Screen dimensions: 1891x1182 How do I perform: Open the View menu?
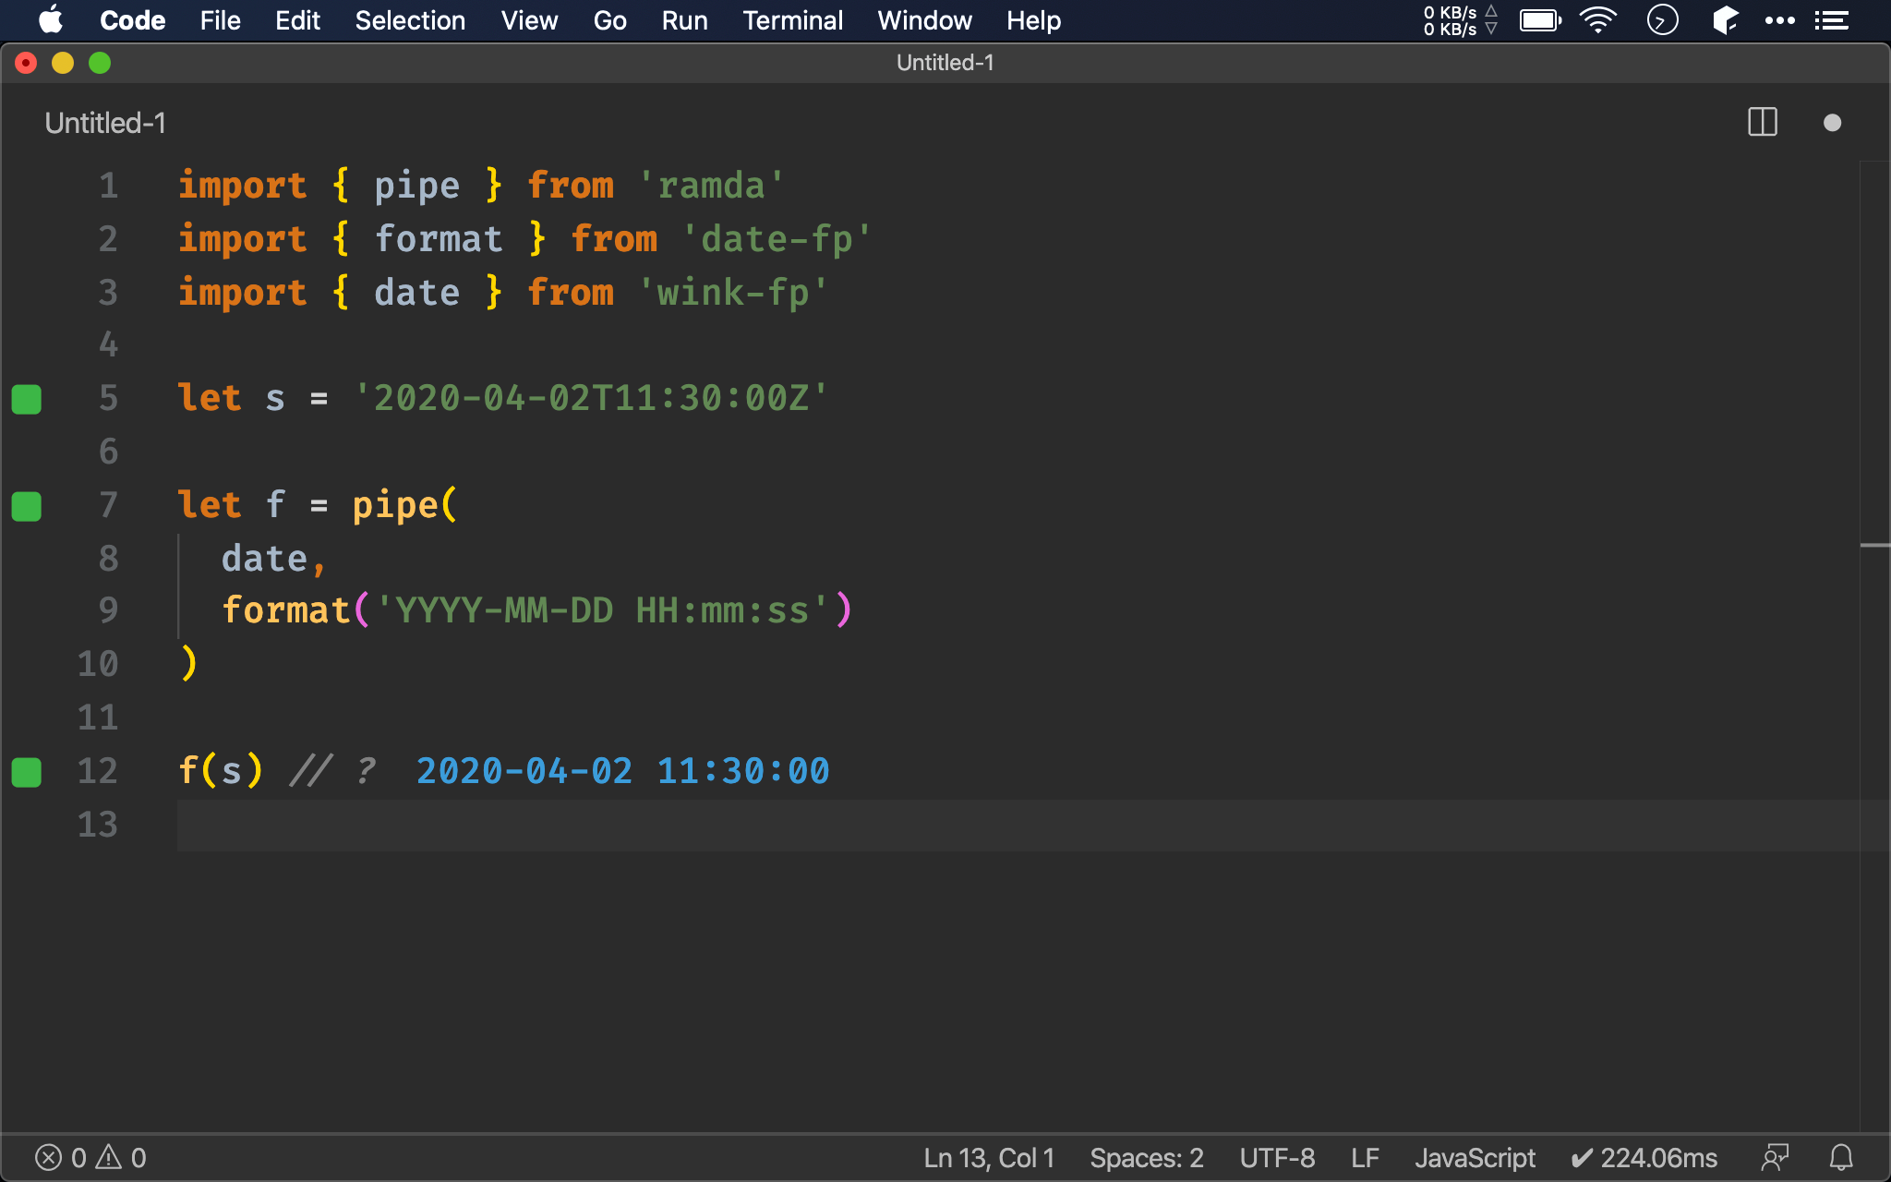[x=529, y=20]
